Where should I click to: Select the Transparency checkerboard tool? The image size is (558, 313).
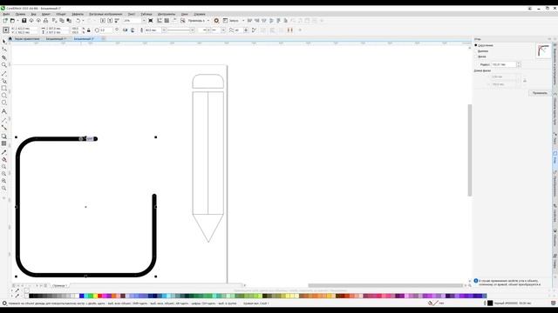(3, 143)
